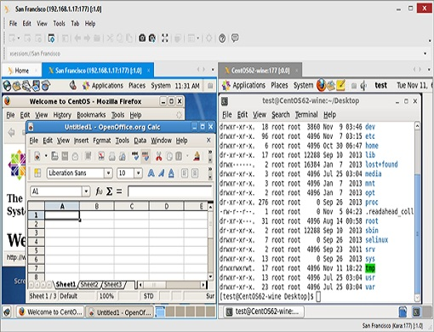Click Welcome to CentO... taskbar button

[x=50, y=312]
